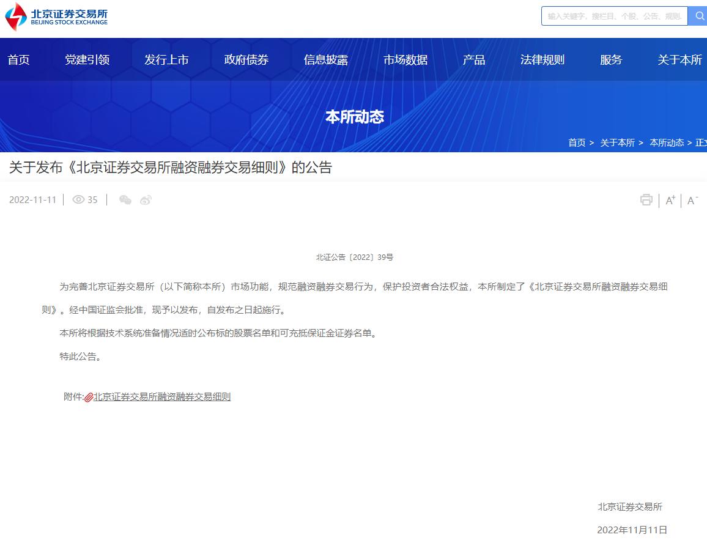The width and height of the screenshot is (707, 540).
Task: Open the 关于本所 navigation menu item
Action: (679, 60)
